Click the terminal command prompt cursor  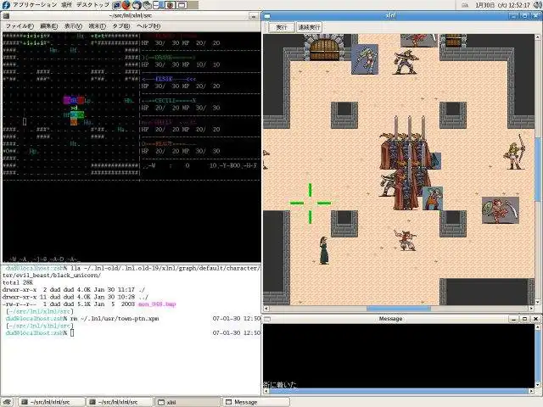pyautogui.click(x=72, y=333)
